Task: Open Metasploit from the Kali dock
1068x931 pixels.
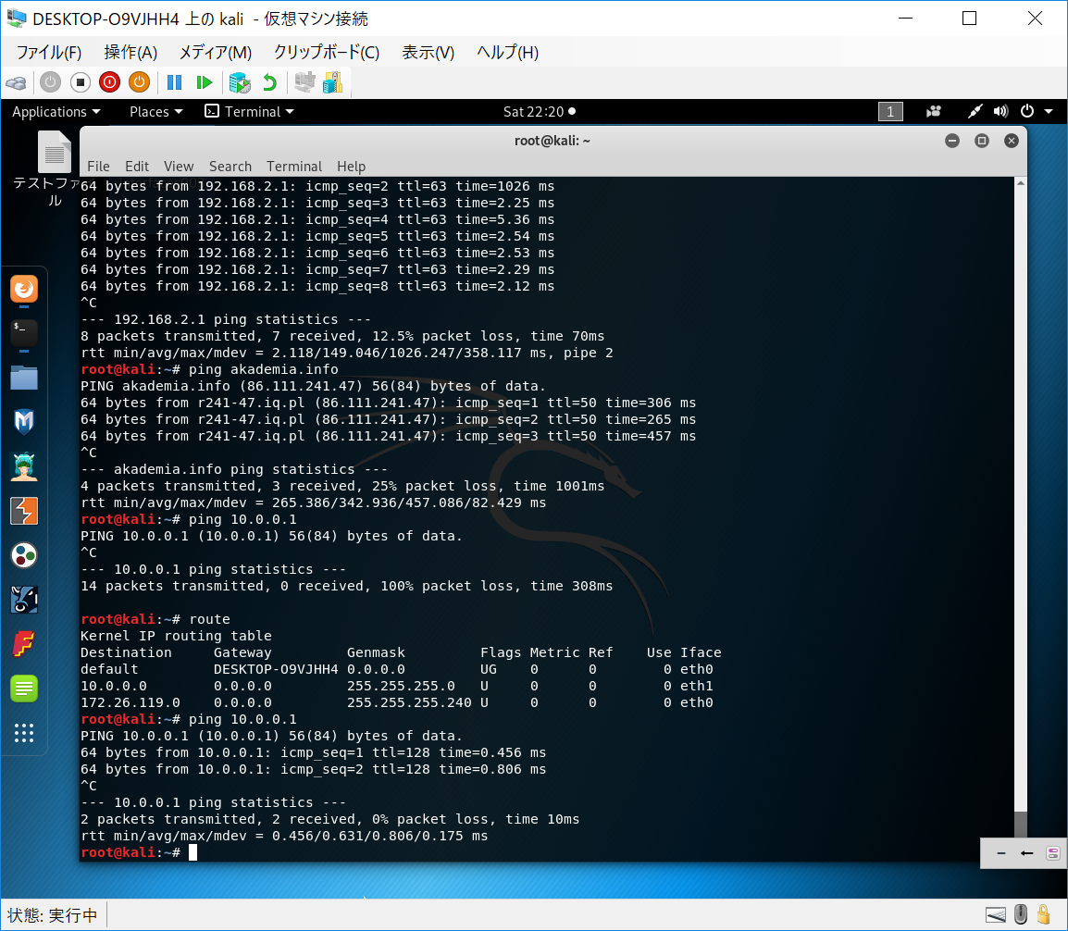Action: 24,422
